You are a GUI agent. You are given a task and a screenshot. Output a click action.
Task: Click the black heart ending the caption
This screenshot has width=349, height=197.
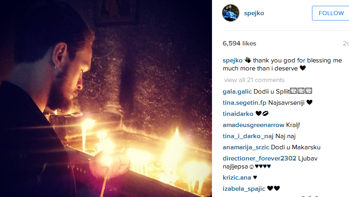[x=303, y=68]
